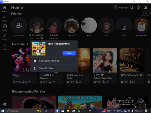This screenshot has width=151, height=113.
Task: Click the Total Roblox Drama title
Action: (x=59, y=44)
